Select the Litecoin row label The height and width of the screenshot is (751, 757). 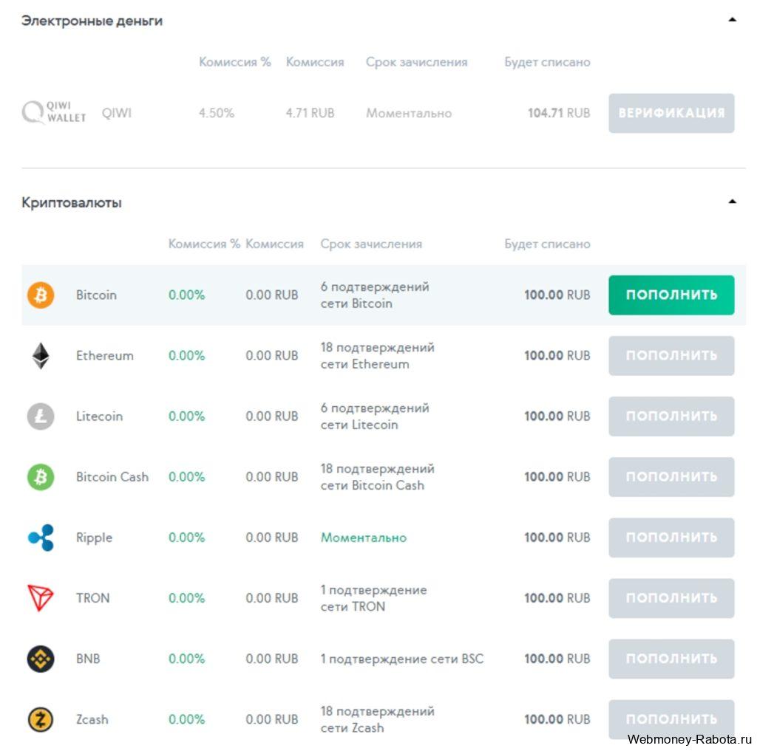99,416
